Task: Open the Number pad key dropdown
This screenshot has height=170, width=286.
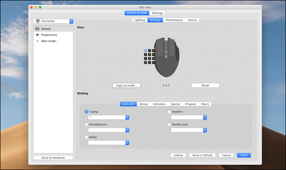Action: click(189, 130)
